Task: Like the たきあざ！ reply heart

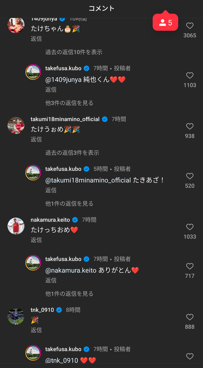Action: click(x=189, y=176)
